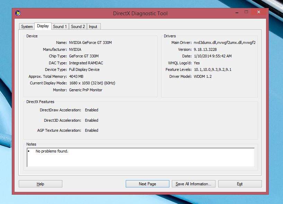The height and width of the screenshot is (204, 283).
Task: Click the device name NVIDIA GeForce GT 330M
Action: click(x=90, y=43)
